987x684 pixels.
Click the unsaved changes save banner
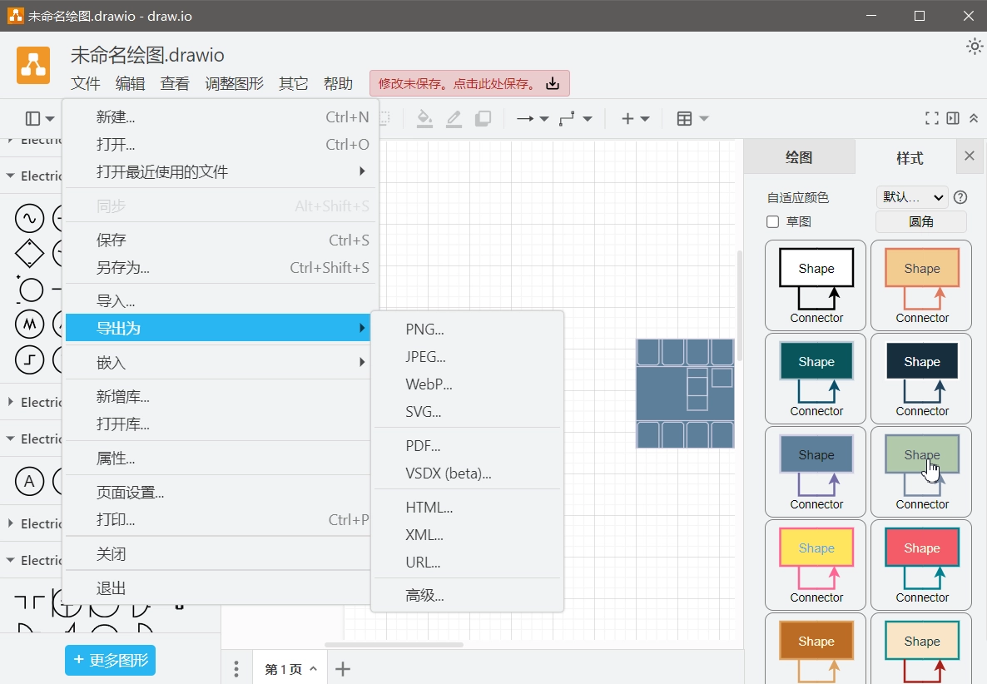469,83
